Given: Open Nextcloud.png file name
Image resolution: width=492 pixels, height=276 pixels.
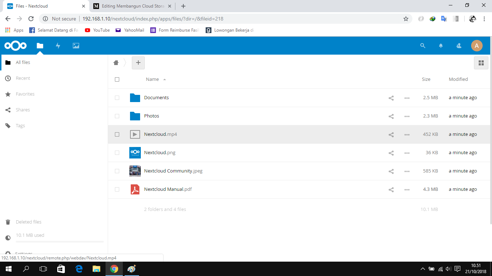Looking at the screenshot, I should 160,153.
